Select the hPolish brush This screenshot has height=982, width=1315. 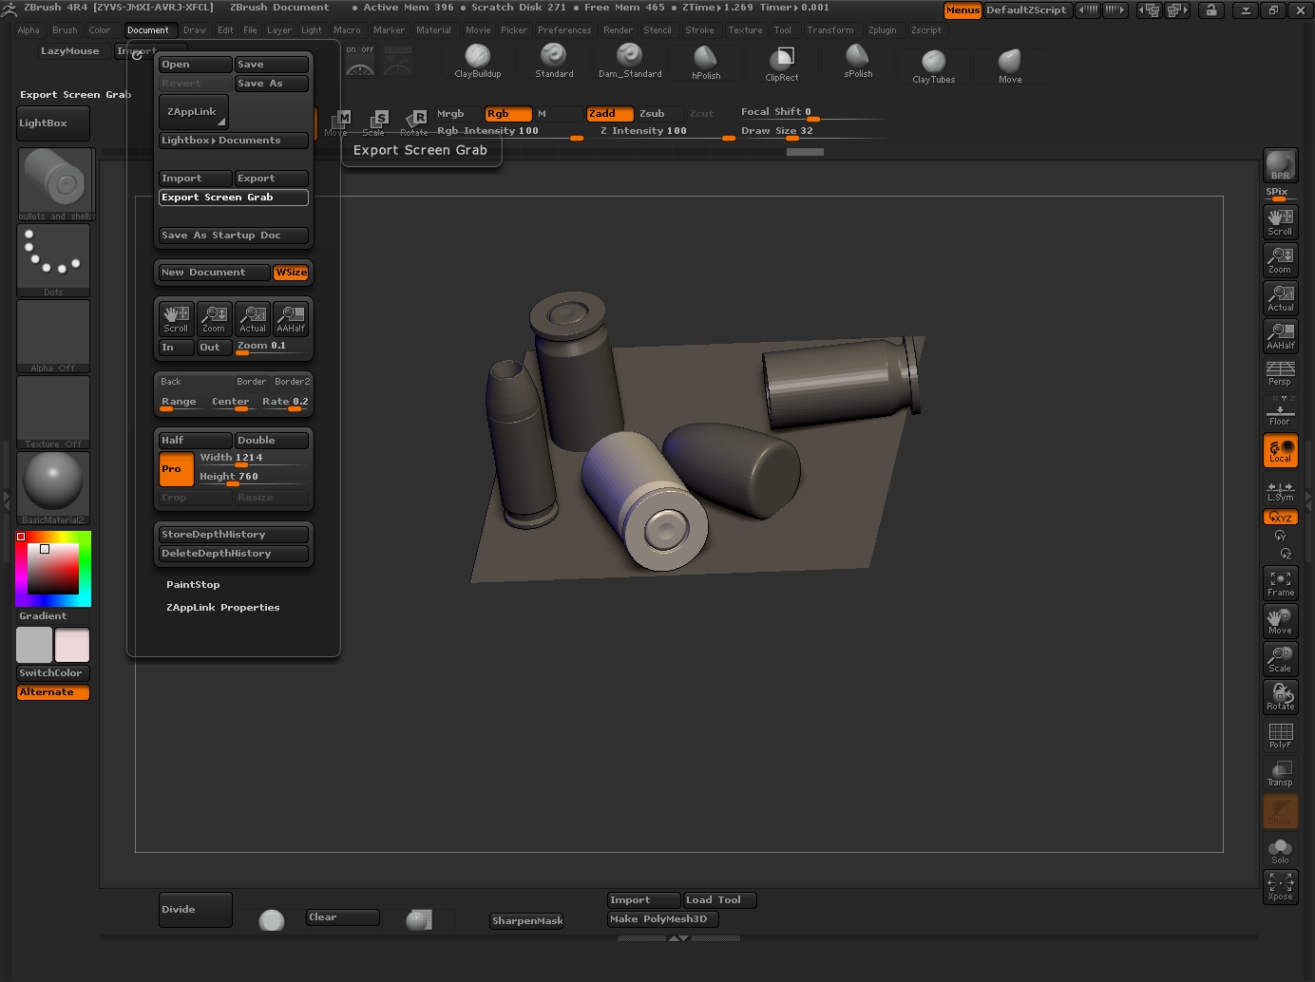click(705, 61)
